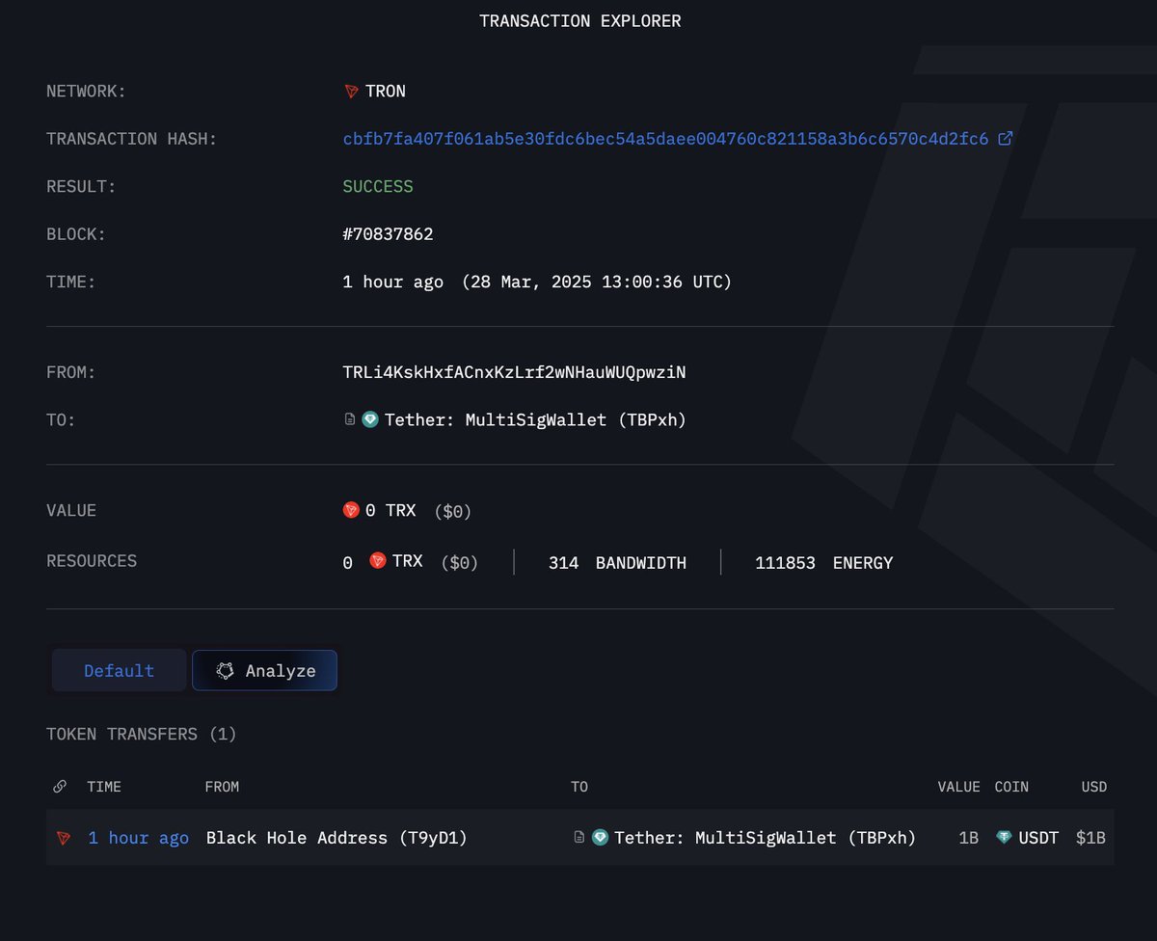Image resolution: width=1157 pixels, height=941 pixels.
Task: Click the TIME column header
Action: (x=104, y=787)
